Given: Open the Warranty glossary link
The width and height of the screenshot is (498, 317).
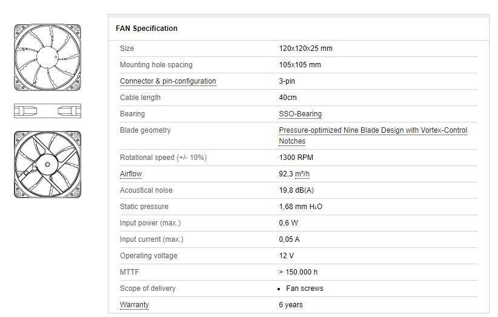Looking at the screenshot, I should coord(134,305).
